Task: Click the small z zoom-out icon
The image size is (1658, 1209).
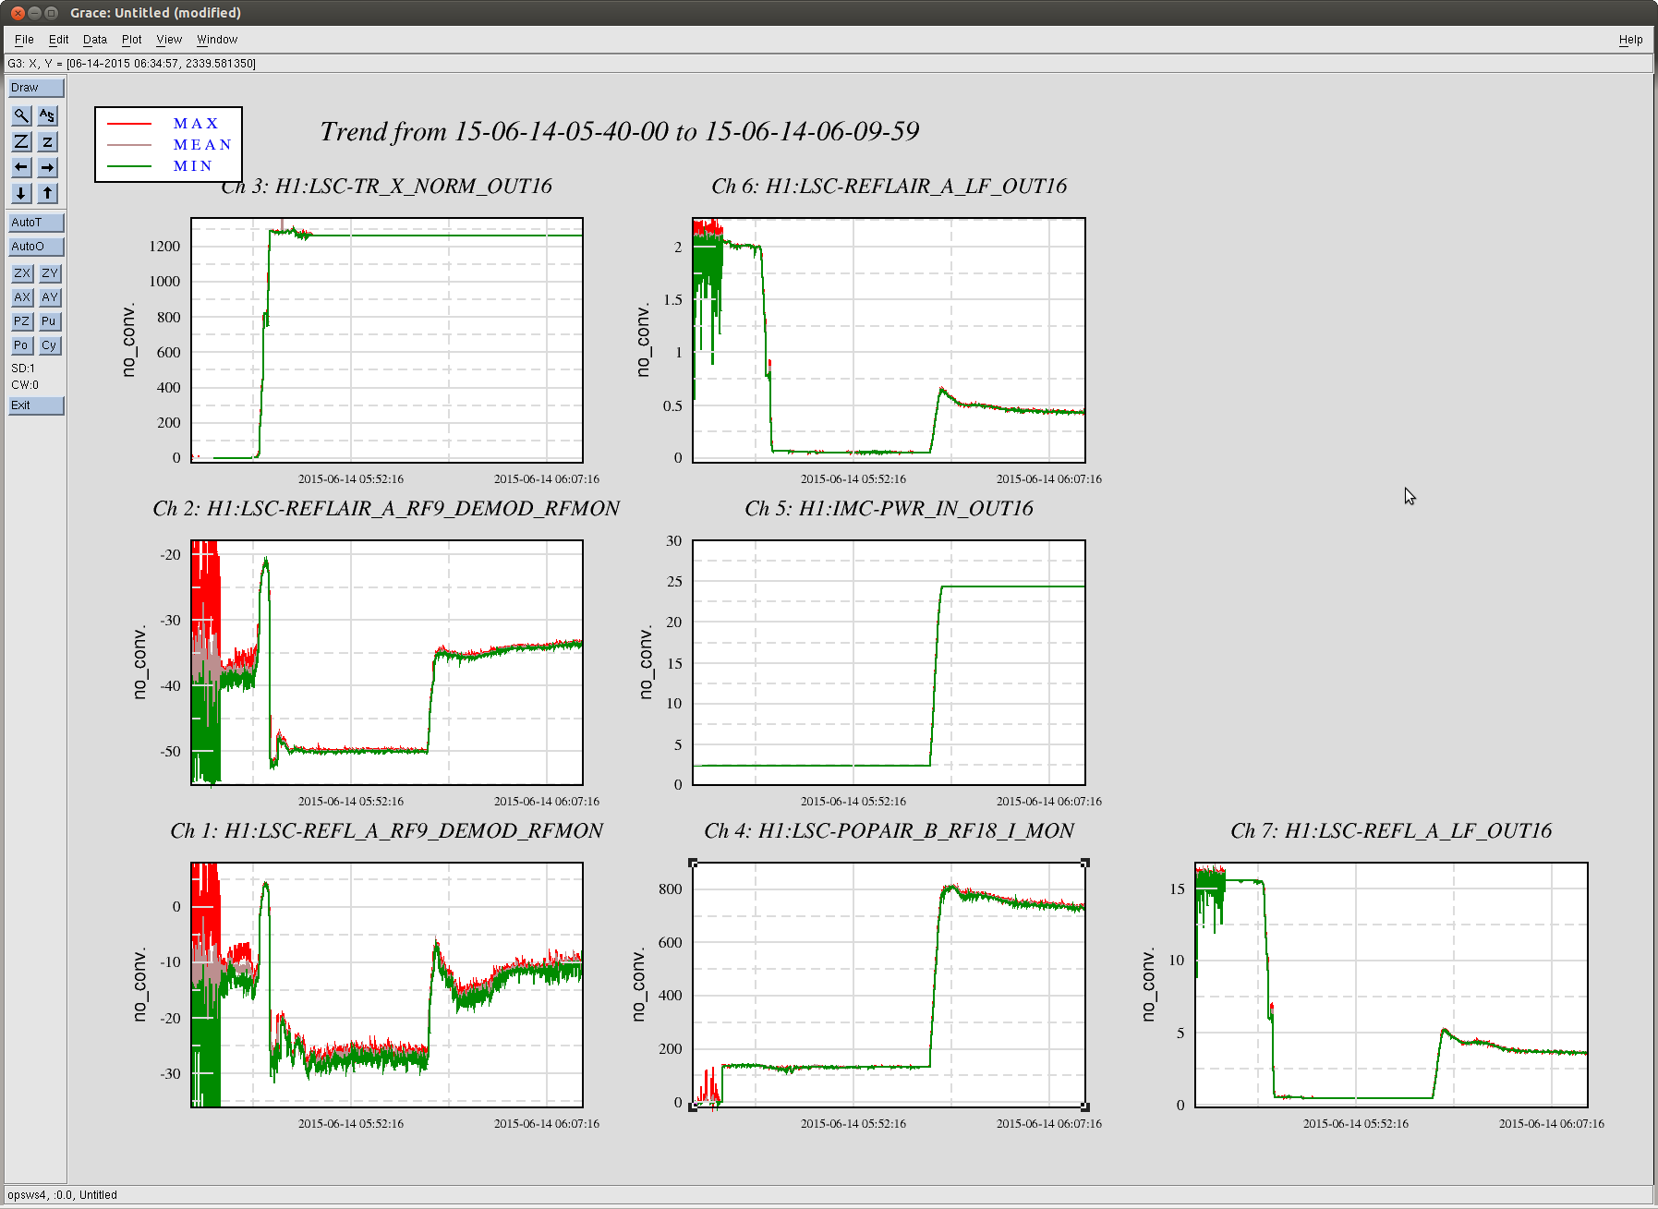Action: [x=48, y=141]
